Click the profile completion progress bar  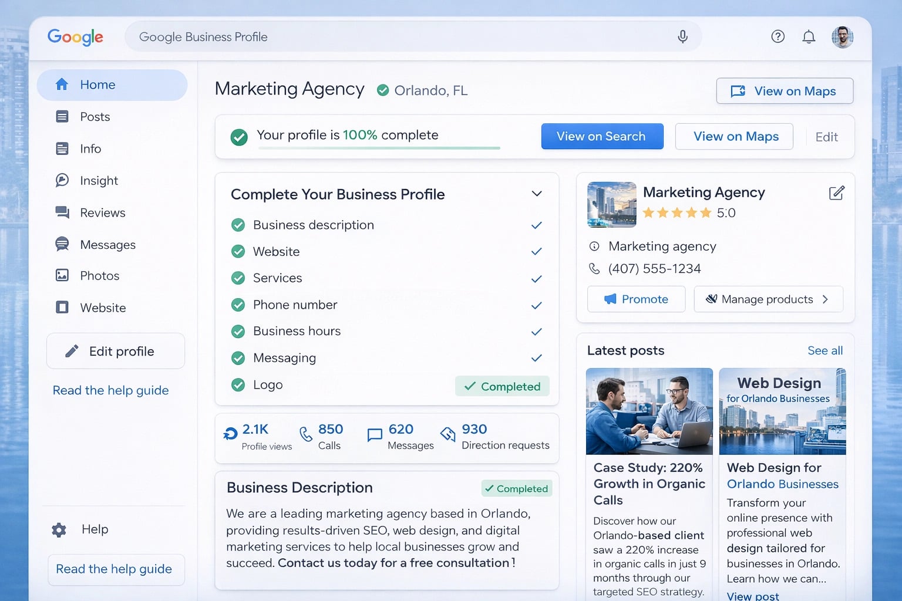point(378,148)
